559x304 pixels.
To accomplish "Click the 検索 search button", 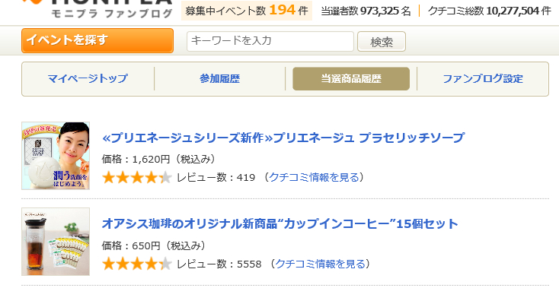I will click(x=381, y=42).
